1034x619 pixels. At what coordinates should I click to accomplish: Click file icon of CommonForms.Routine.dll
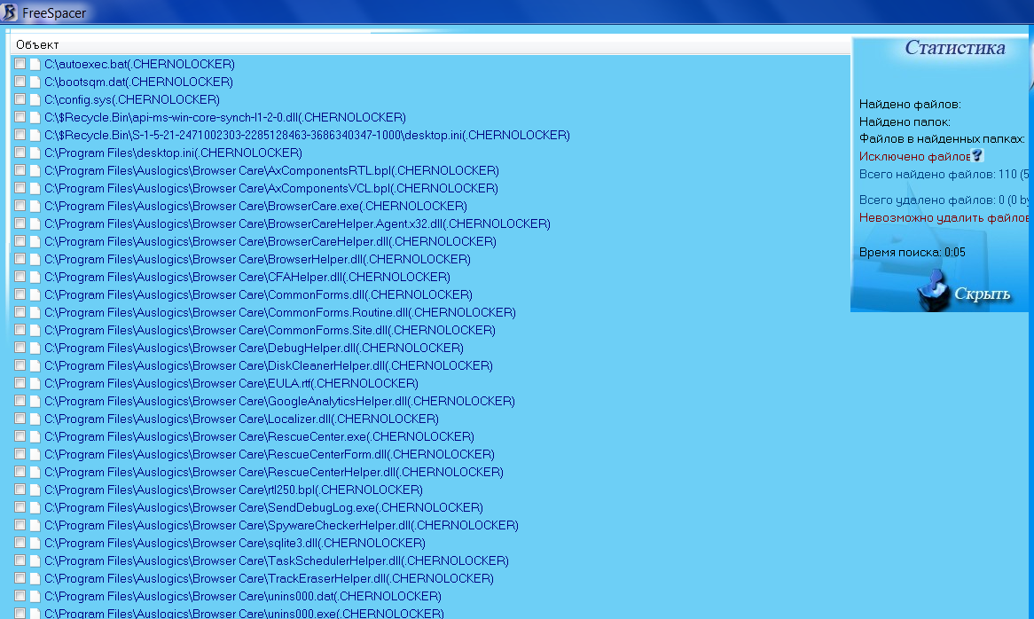35,312
